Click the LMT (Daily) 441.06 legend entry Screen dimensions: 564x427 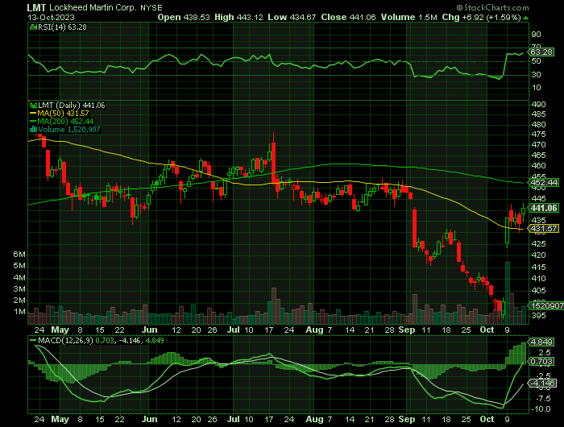click(71, 105)
